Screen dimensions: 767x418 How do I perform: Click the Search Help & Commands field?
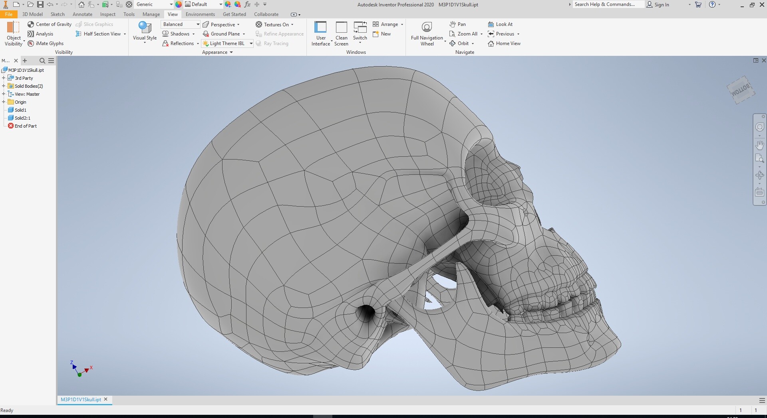tap(608, 4)
